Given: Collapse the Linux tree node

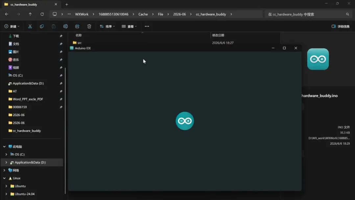Looking at the screenshot, I should click(4, 178).
